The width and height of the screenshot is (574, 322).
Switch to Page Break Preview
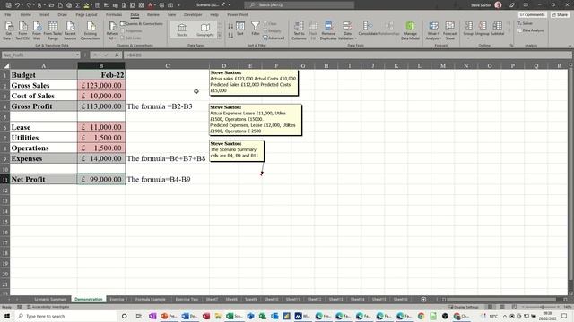pyautogui.click(x=514, y=307)
